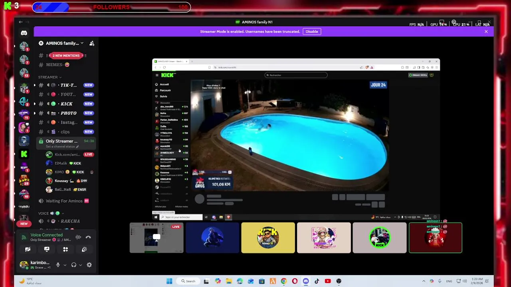Select voice participant KIMO

69,172
